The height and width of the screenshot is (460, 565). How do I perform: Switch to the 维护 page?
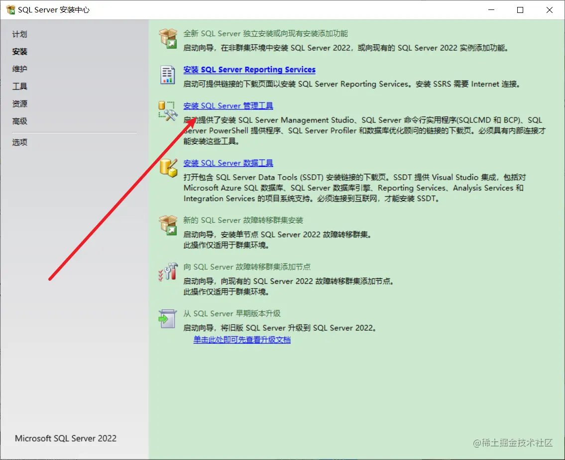[19, 69]
